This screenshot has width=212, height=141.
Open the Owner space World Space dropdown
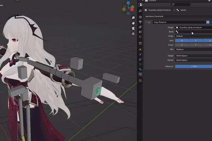(x=194, y=60)
